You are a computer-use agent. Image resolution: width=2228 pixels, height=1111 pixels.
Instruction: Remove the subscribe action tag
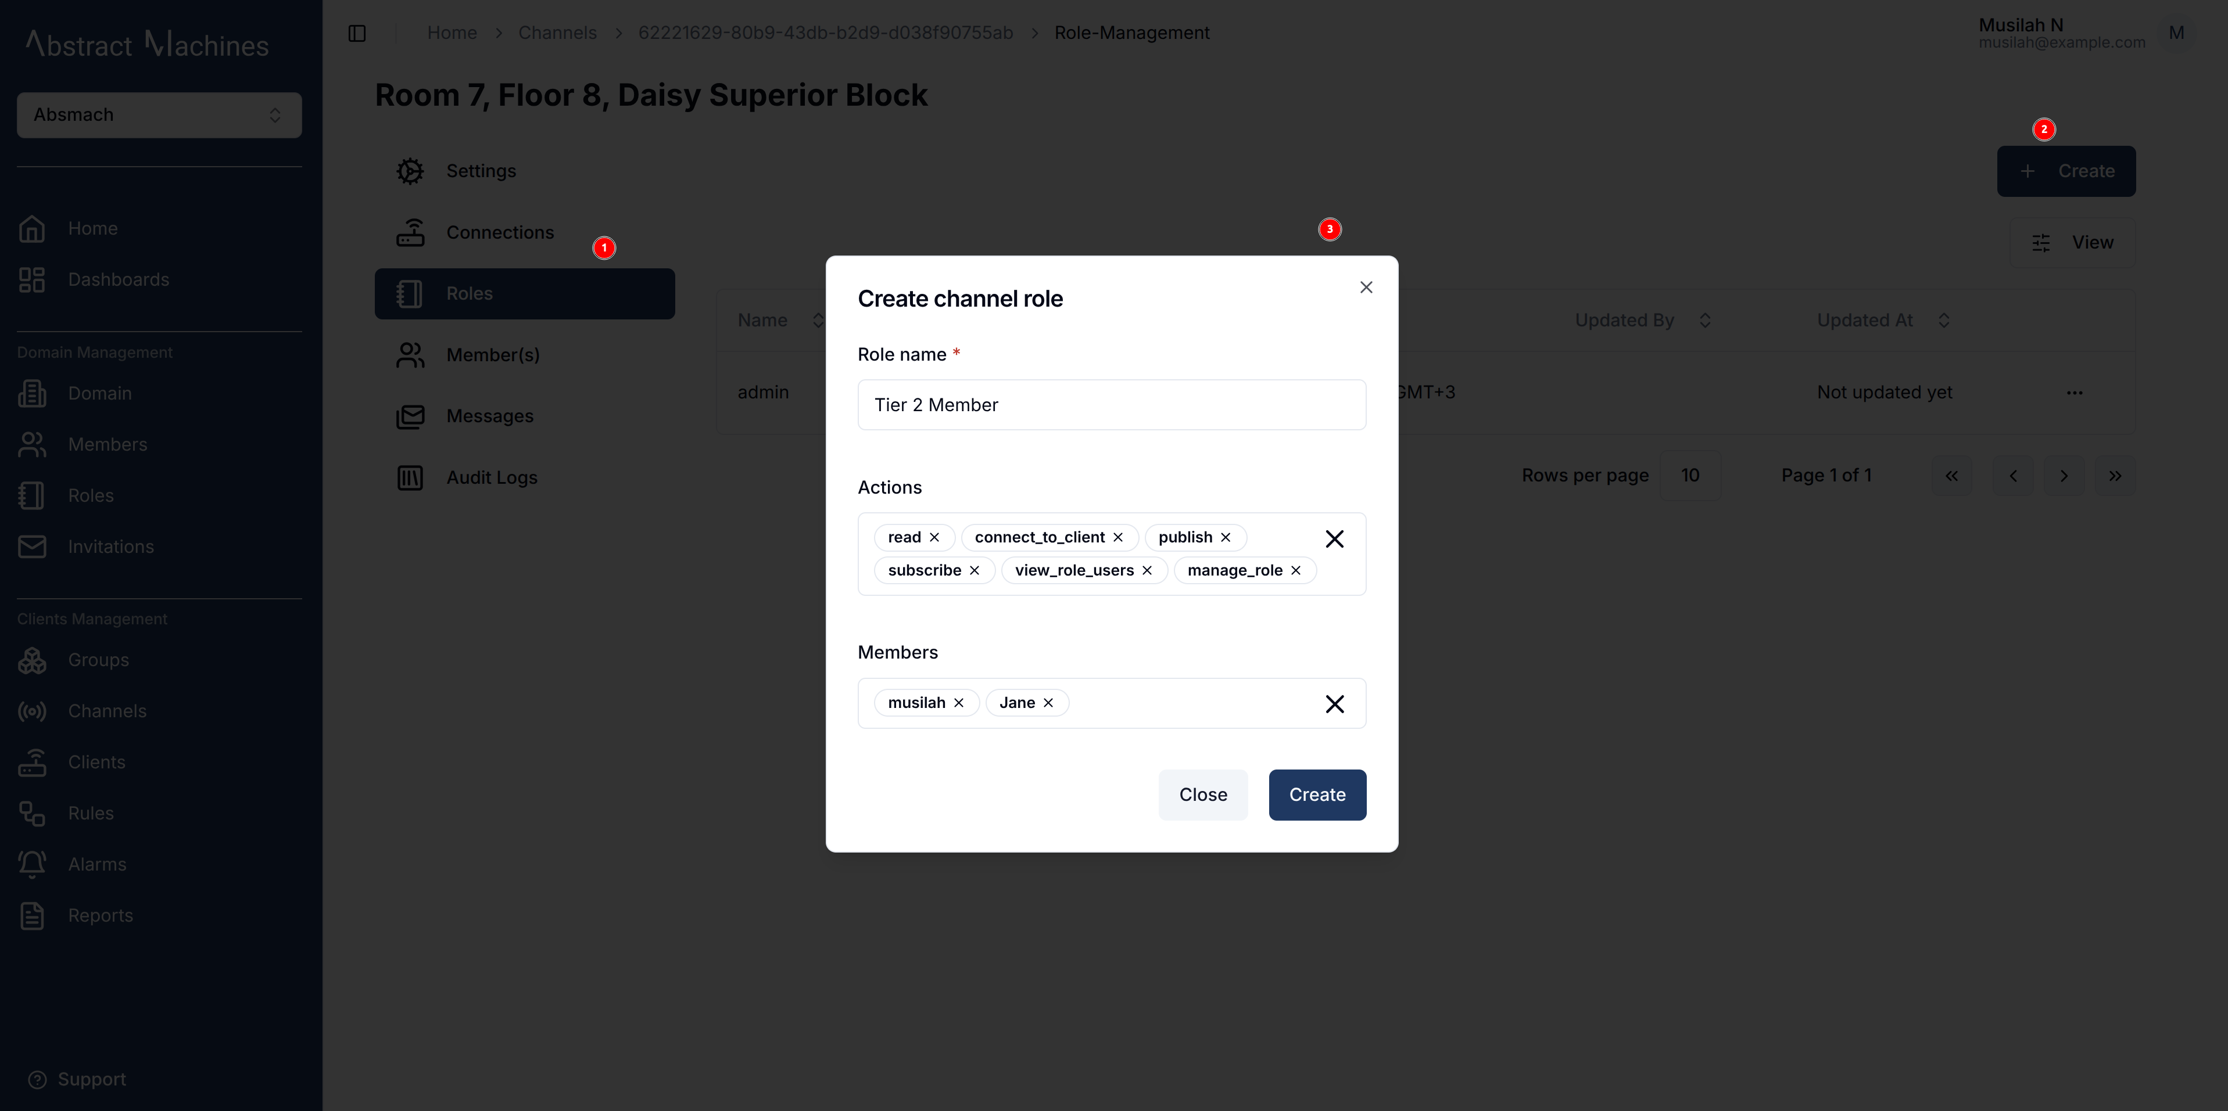[975, 570]
